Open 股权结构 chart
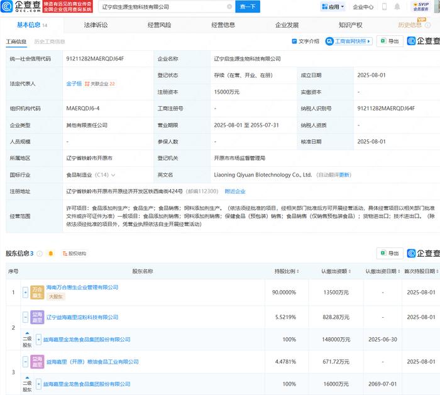440x395 pixels. click(74, 254)
